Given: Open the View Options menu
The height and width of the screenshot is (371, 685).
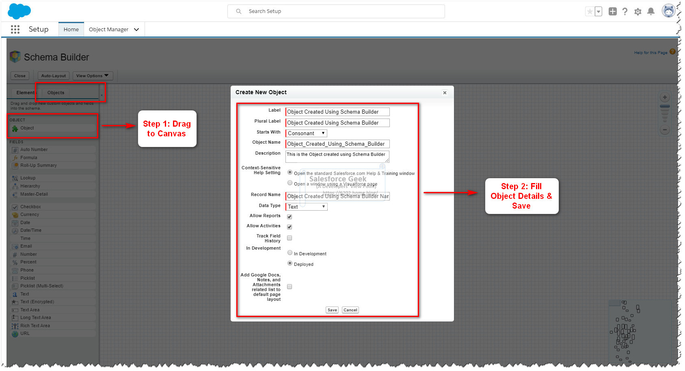Looking at the screenshot, I should click(x=92, y=75).
